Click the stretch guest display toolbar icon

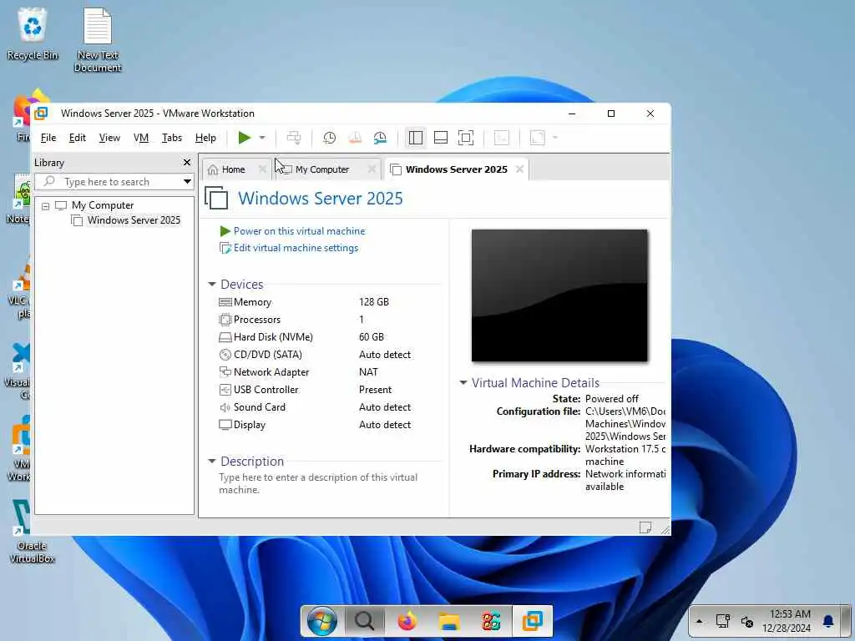(538, 138)
